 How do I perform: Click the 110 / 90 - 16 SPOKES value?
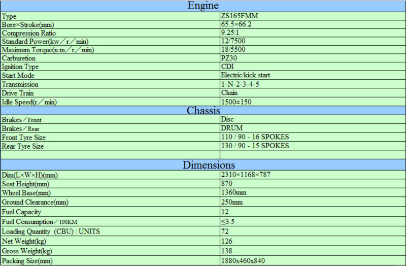point(255,137)
